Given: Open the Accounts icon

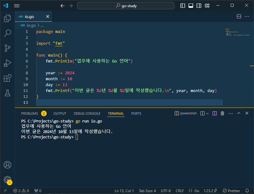Looking at the screenshot, I should tap(7, 165).
